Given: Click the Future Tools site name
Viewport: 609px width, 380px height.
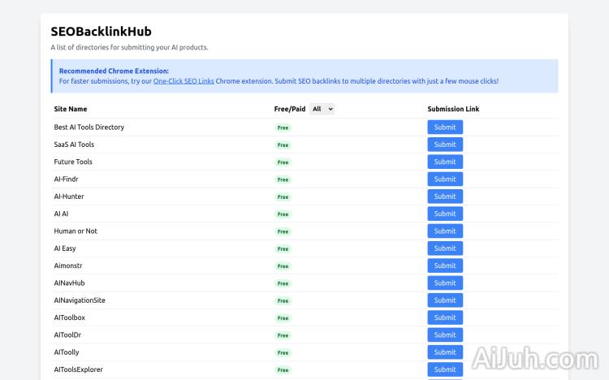Looking at the screenshot, I should [x=73, y=162].
